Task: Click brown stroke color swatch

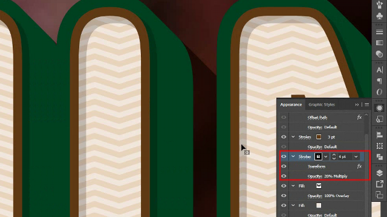Action: [319, 137]
